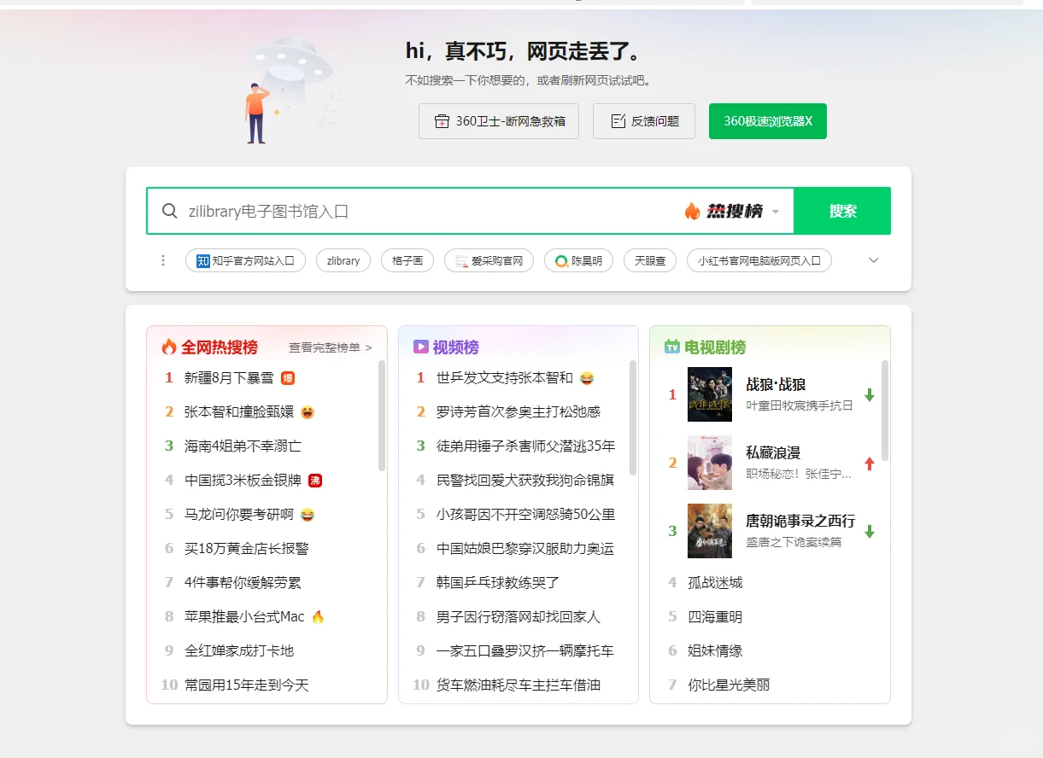1043x758 pixels.
Task: Open 360卫士-断网急救箱
Action: click(x=499, y=121)
